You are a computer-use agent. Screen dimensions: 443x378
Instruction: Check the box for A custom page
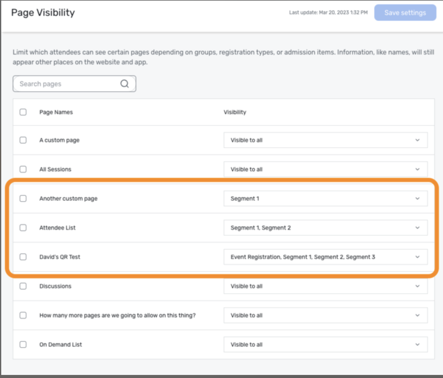[x=23, y=140]
